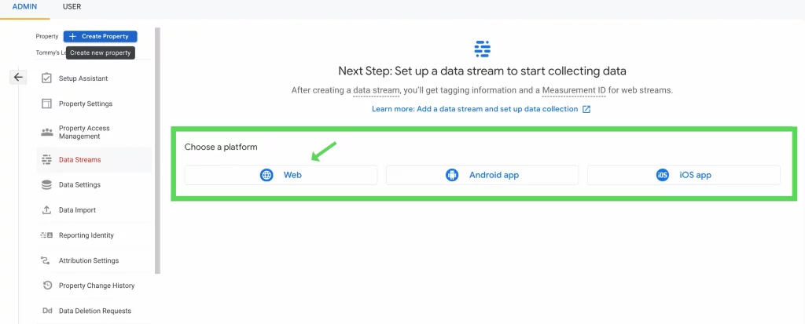805x324 pixels.
Task: Choose the Web platform
Action: coord(281,175)
